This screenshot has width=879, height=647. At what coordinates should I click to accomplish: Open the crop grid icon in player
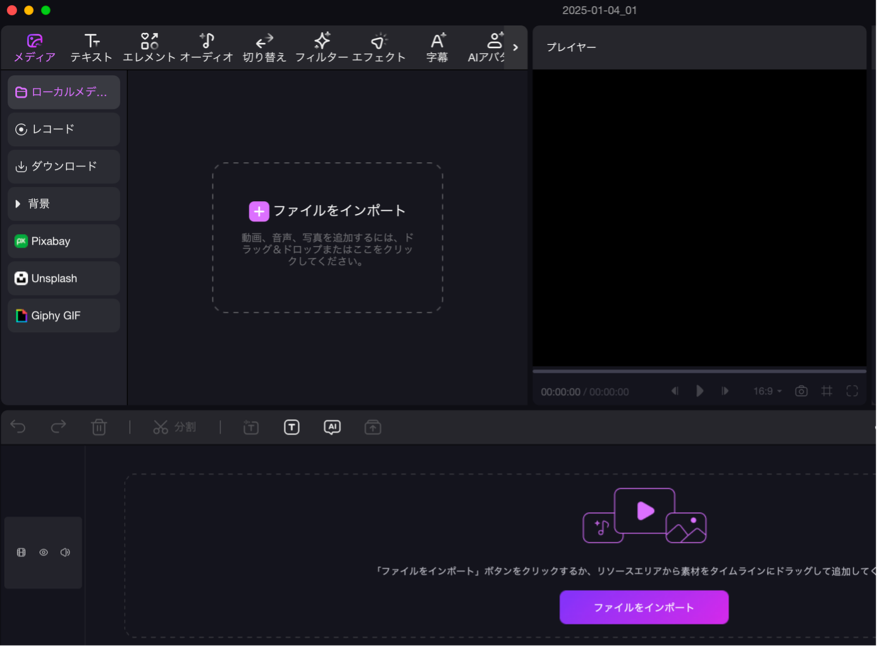827,391
